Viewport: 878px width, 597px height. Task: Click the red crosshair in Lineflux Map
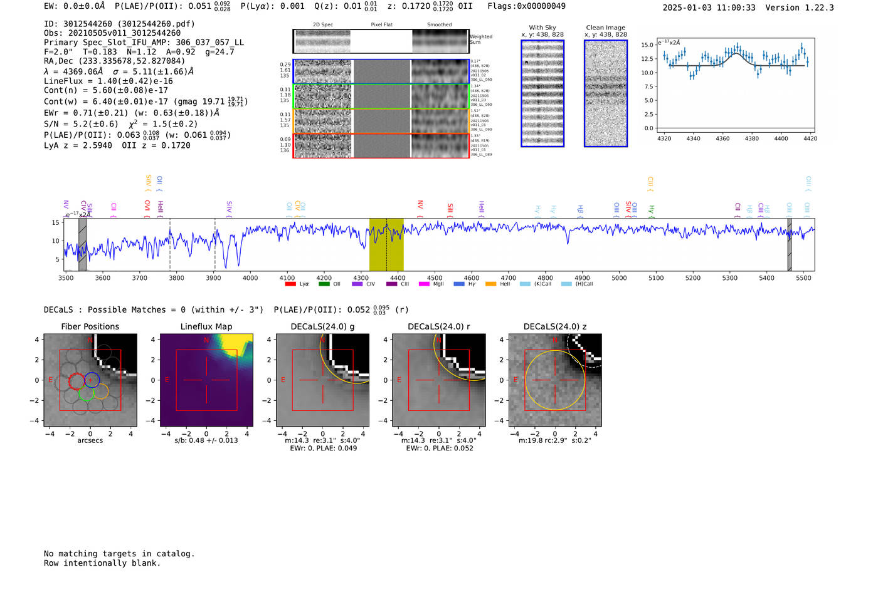pyautogui.click(x=206, y=380)
